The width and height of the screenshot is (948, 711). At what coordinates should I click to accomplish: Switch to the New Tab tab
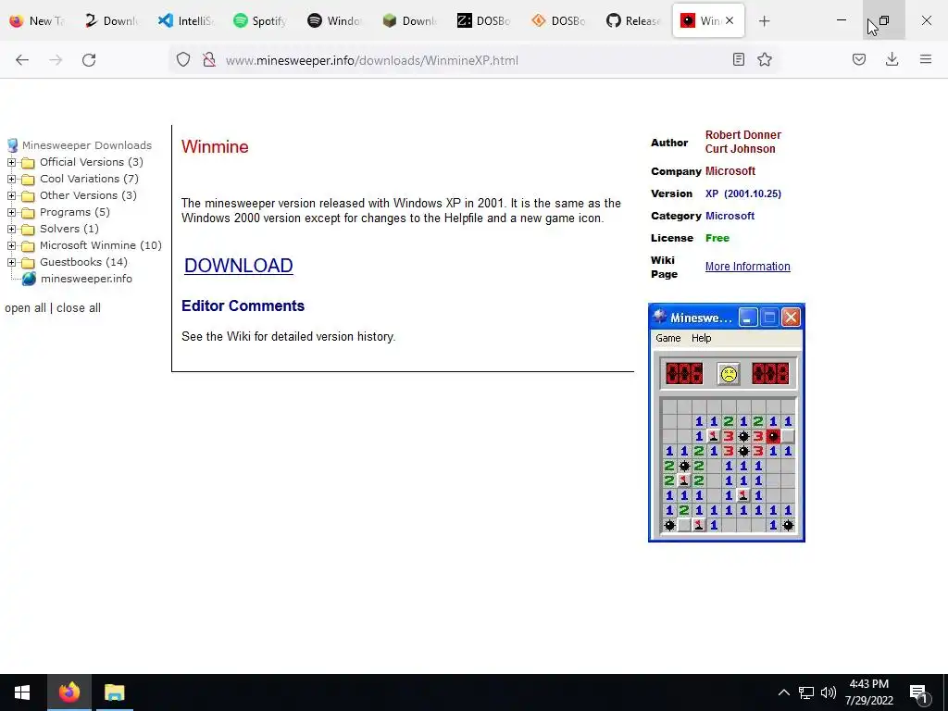(36, 20)
